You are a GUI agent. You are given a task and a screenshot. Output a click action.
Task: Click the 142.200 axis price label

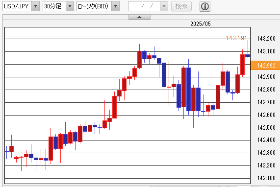point(266,165)
